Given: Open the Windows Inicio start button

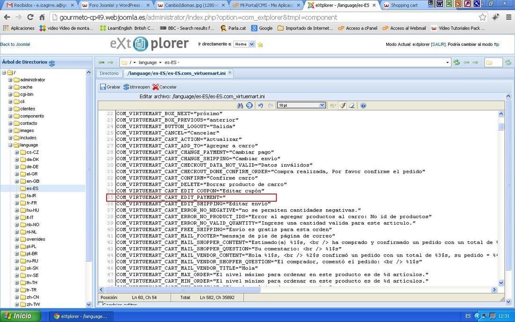Looking at the screenshot, I should pyautogui.click(x=20, y=316).
